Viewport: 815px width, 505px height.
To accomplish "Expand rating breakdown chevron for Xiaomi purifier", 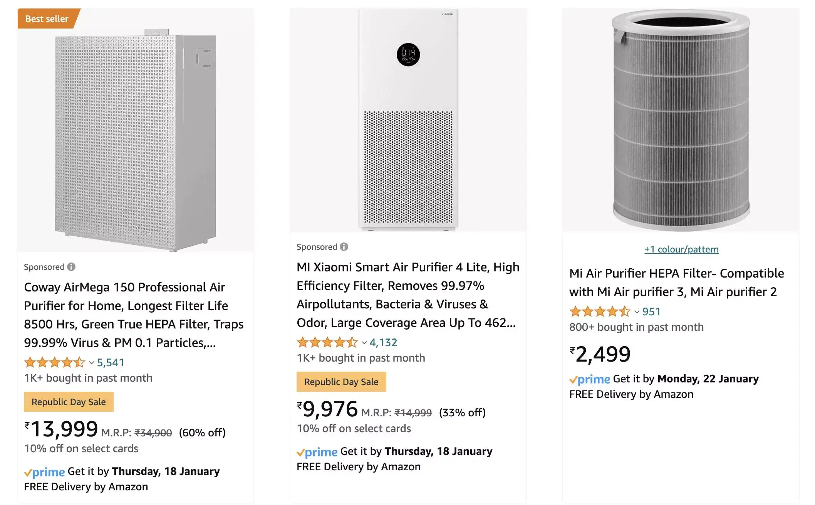I will (364, 343).
